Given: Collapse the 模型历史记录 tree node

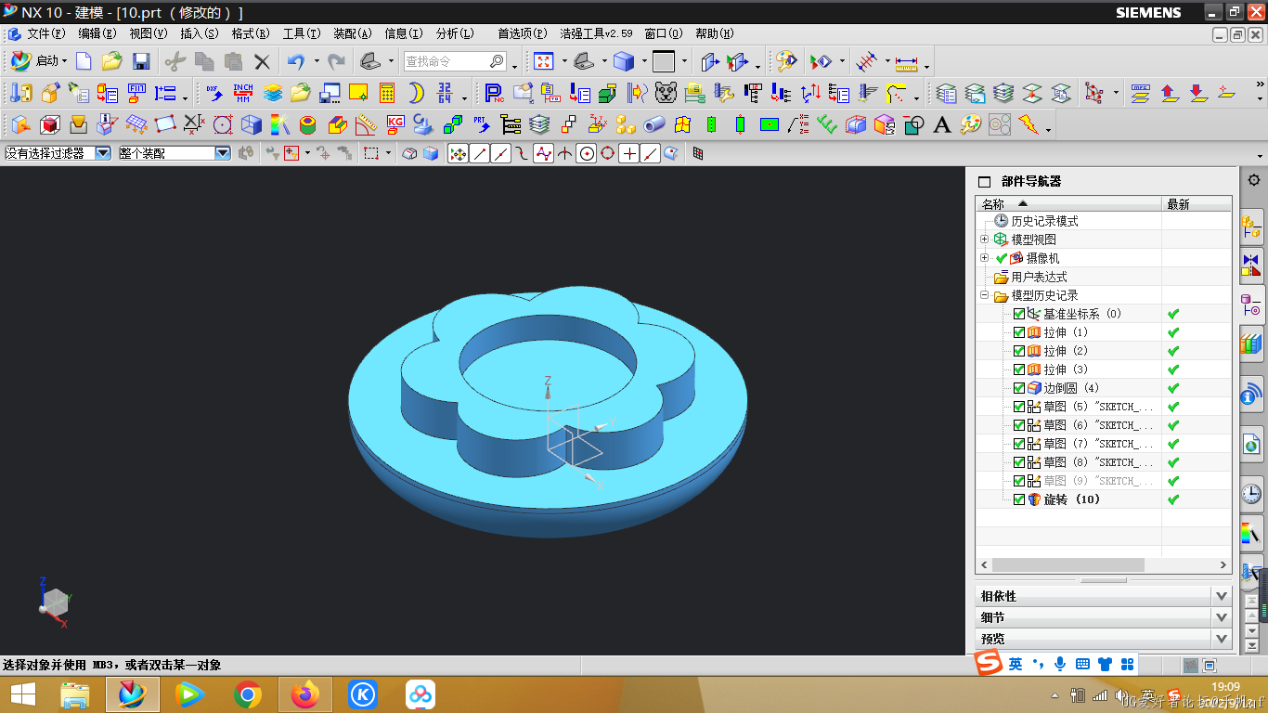Looking at the screenshot, I should coord(984,296).
